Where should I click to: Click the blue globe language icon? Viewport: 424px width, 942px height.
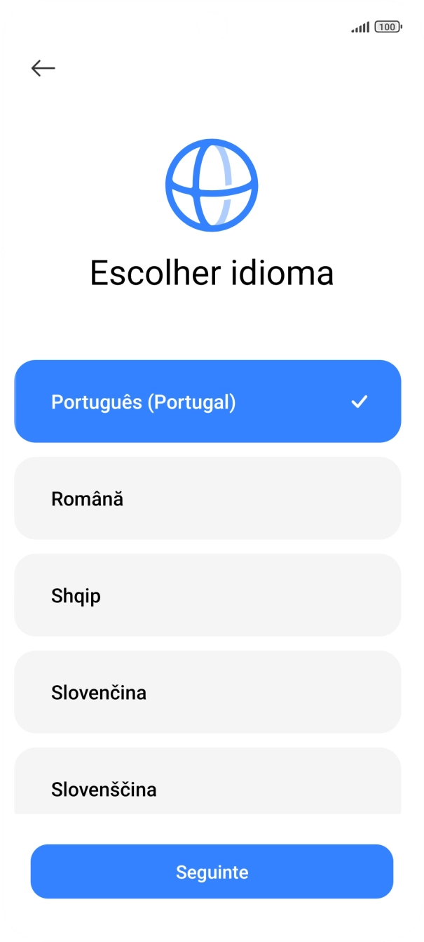[212, 185]
